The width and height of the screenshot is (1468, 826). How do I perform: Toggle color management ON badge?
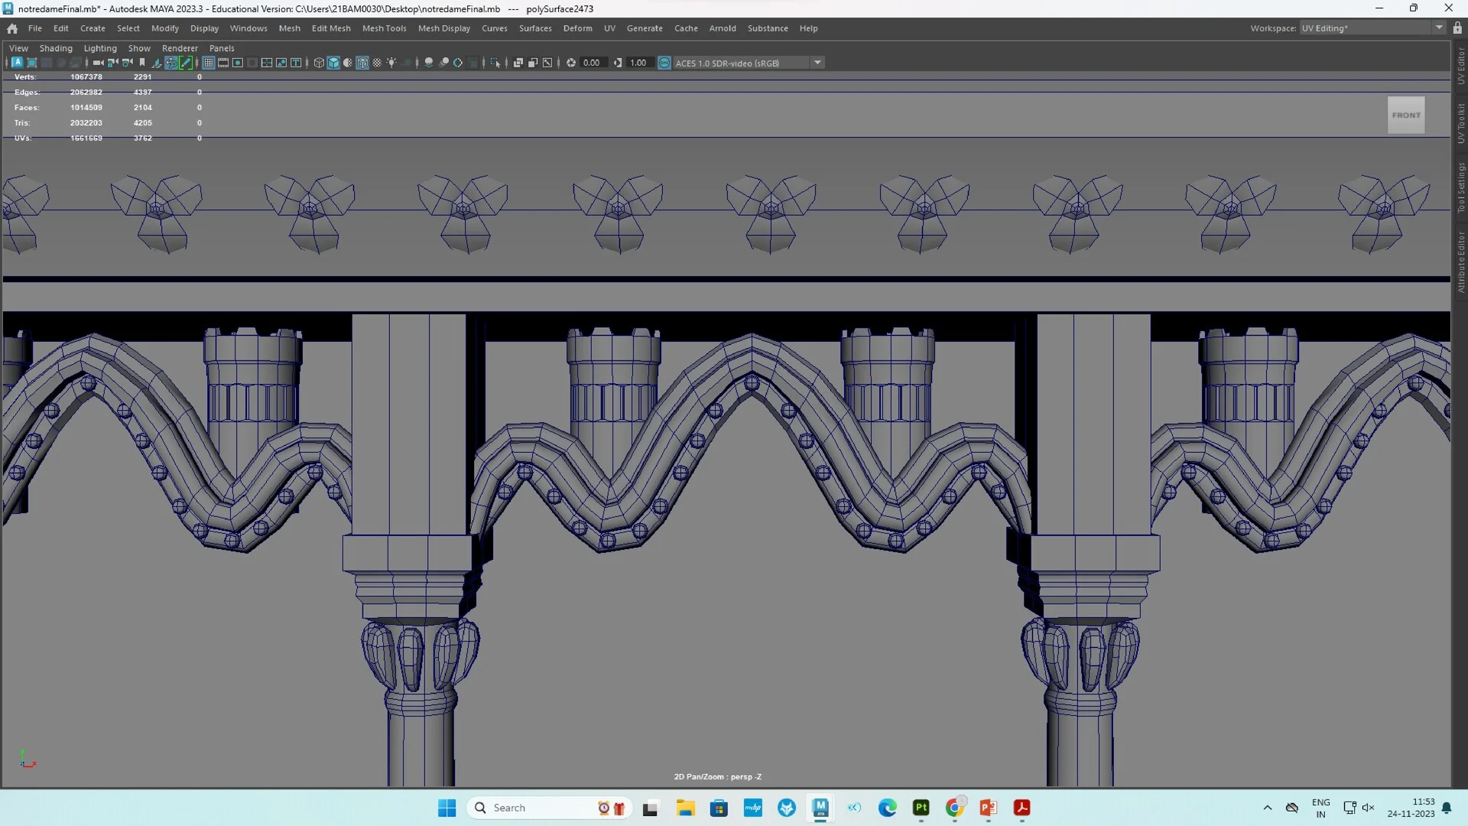(664, 63)
